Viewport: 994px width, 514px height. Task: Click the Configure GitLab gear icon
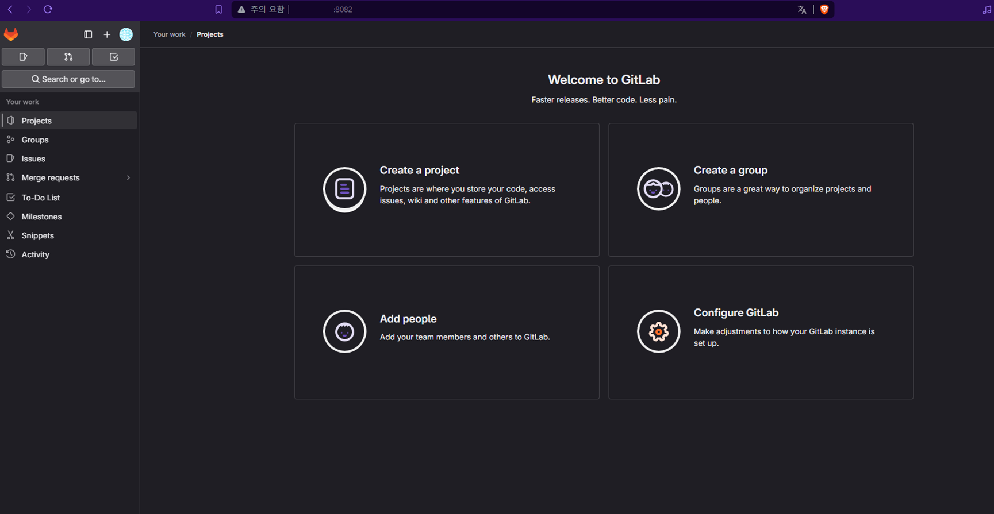pyautogui.click(x=658, y=331)
